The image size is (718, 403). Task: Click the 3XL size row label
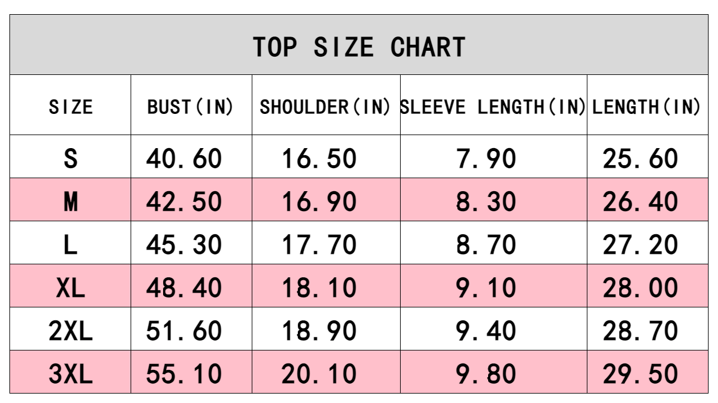coord(70,374)
